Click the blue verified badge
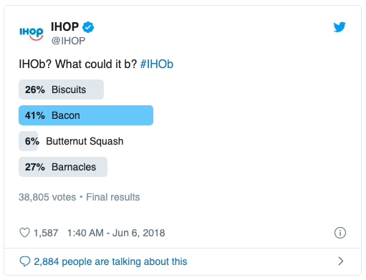Screen dimensions: 366x280 (x=88, y=27)
